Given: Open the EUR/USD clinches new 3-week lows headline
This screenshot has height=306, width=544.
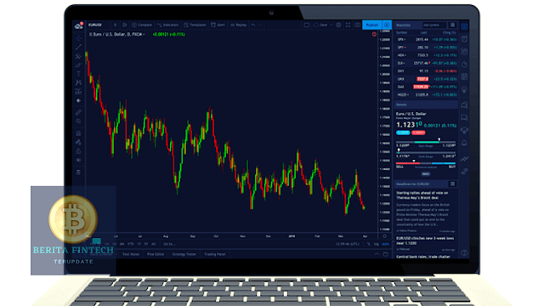Looking at the screenshot, I should coord(425,241).
